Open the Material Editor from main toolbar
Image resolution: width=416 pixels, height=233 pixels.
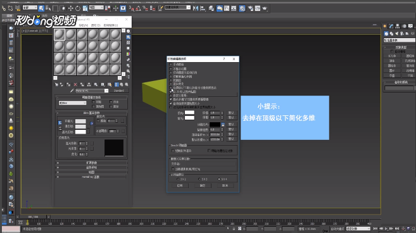[242, 8]
